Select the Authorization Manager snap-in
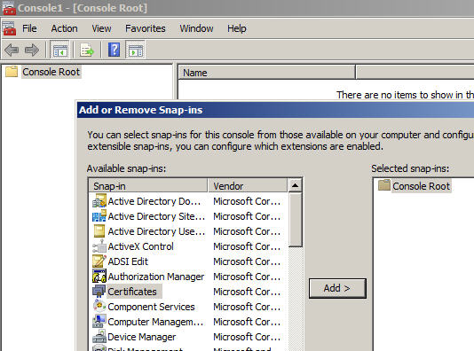This screenshot has width=474, height=351. click(x=156, y=277)
